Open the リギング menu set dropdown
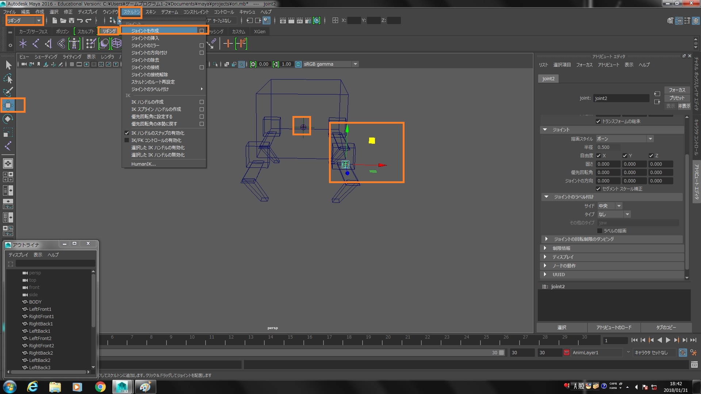Screen dimensions: 701x394 click(24, 20)
